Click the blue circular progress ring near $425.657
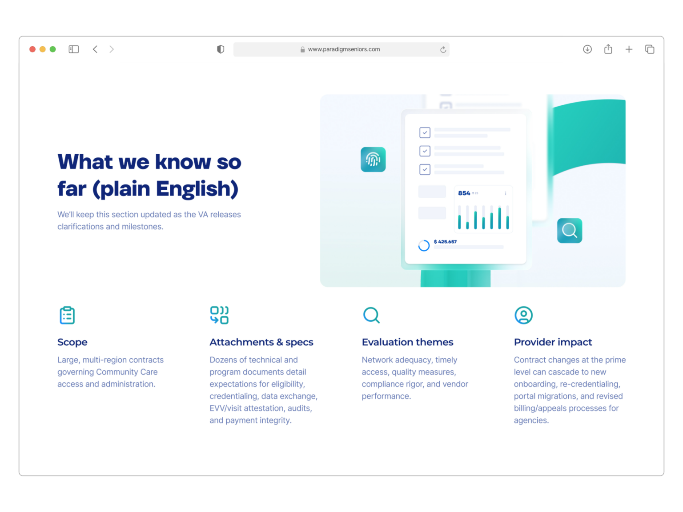 point(423,245)
